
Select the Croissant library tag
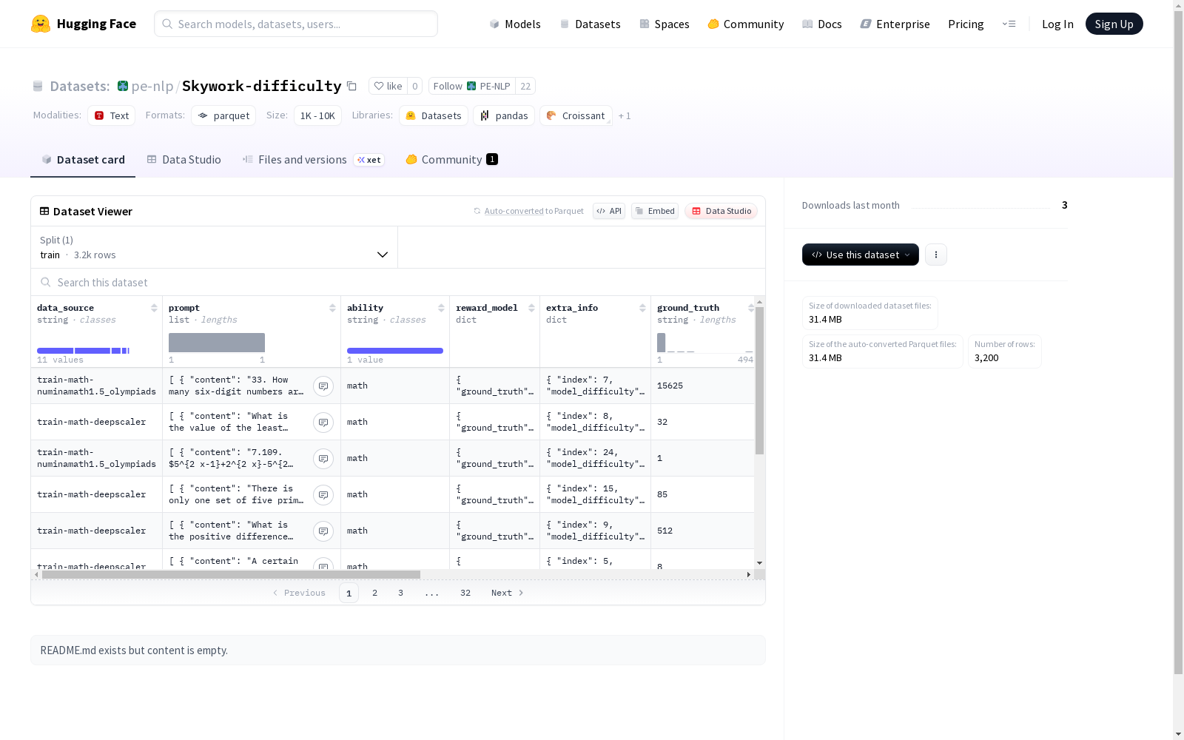pos(576,115)
